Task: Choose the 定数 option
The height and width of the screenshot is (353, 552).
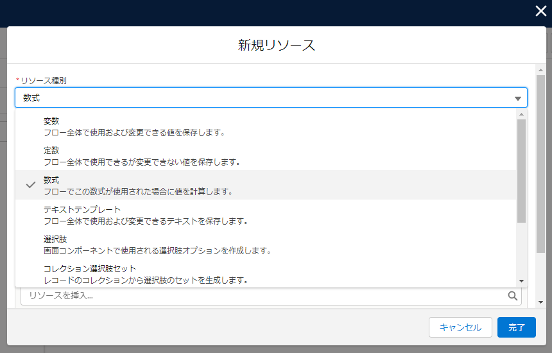Action: [266, 156]
